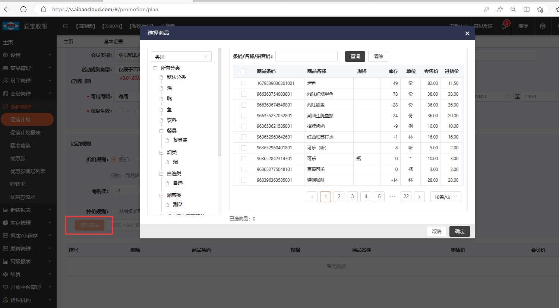Select the 饮料 category in tree
This screenshot has width=559, height=308.
[171, 120]
